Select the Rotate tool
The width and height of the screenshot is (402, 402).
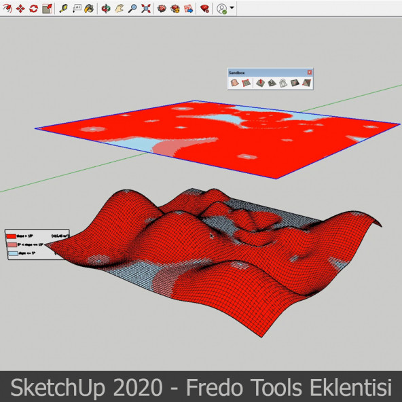[x=33, y=8]
